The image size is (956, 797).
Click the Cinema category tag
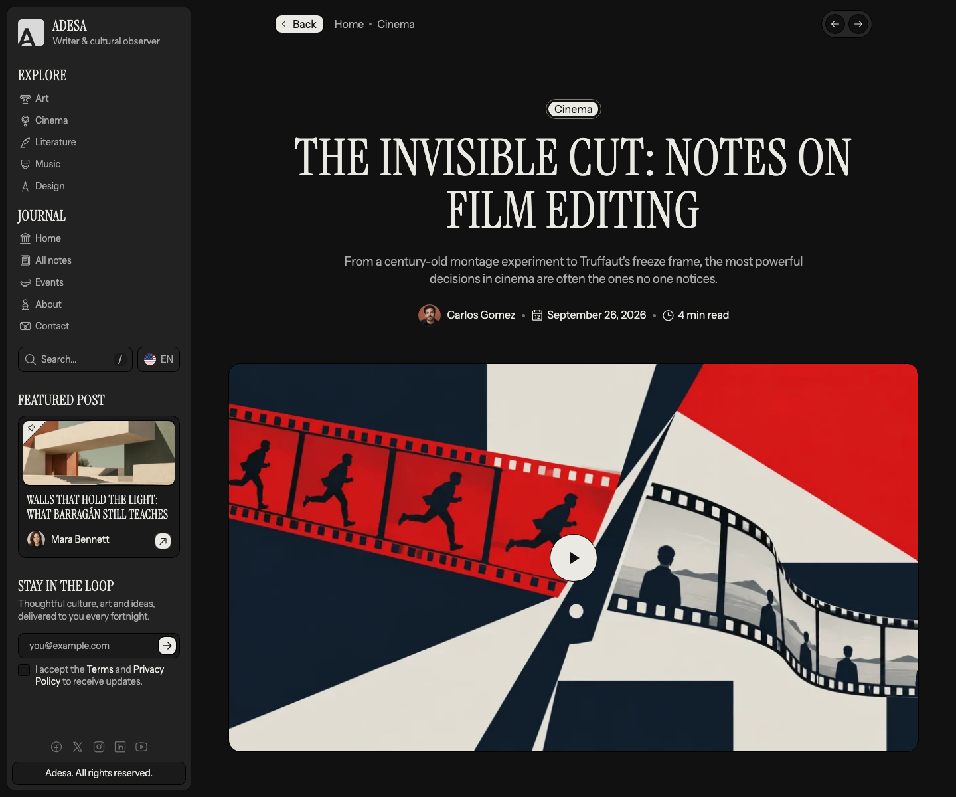pyautogui.click(x=574, y=109)
